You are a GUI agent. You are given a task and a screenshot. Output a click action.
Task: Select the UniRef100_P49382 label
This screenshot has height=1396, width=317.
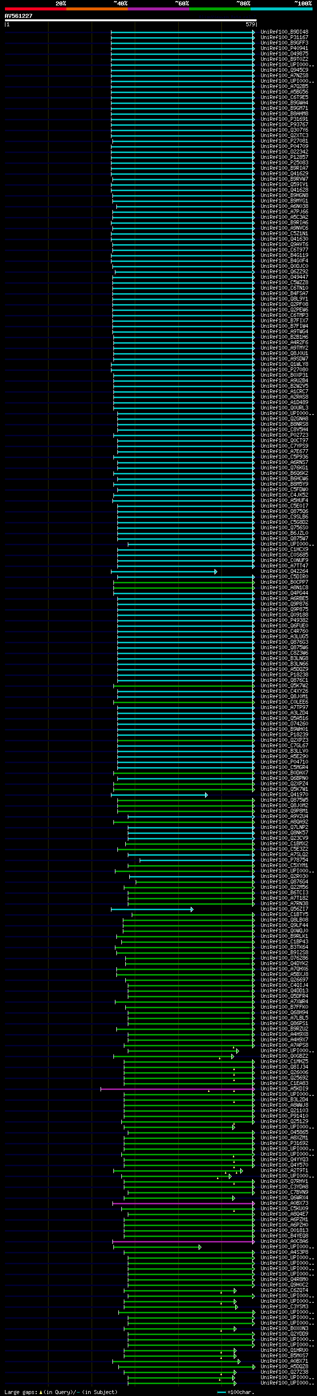point(284,620)
